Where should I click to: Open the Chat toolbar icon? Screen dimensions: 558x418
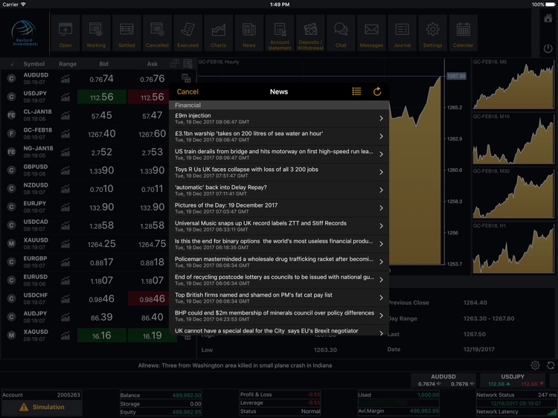341,33
